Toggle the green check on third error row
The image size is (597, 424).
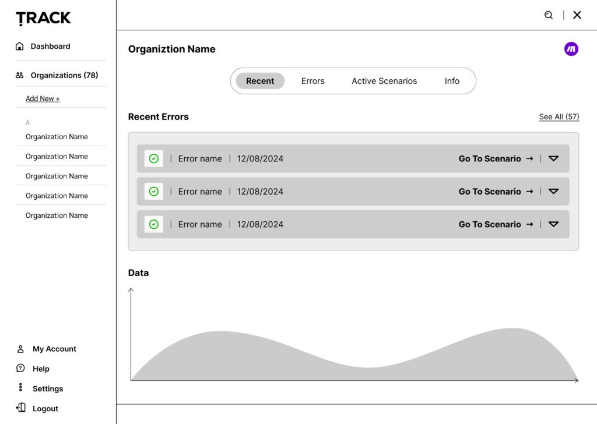pyautogui.click(x=154, y=224)
